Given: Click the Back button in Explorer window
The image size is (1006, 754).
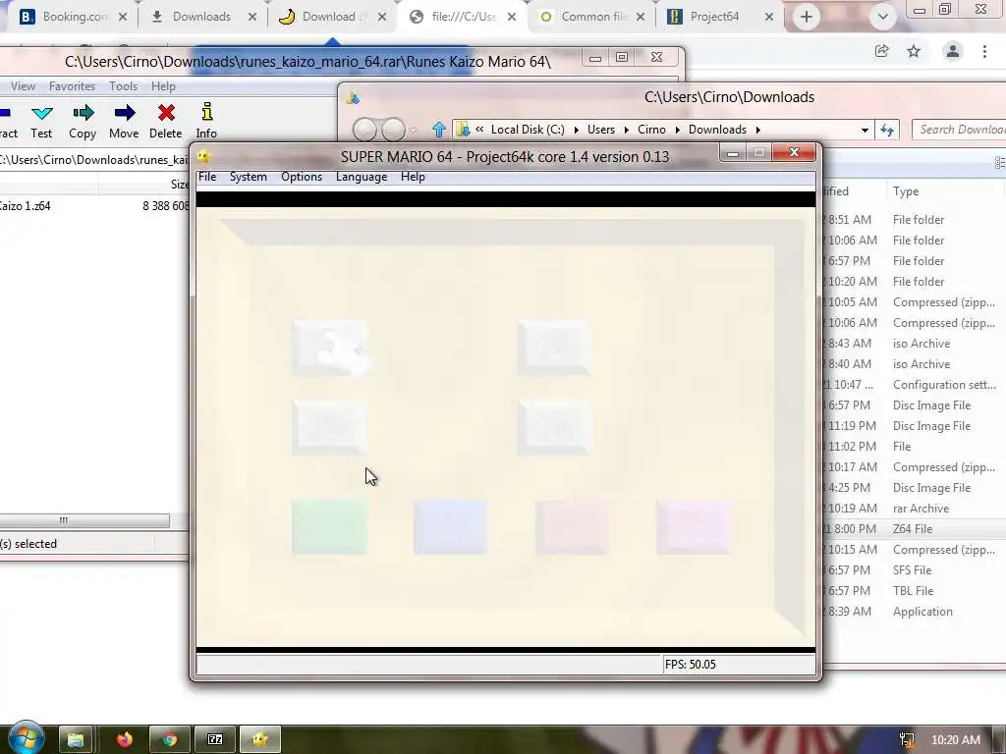Looking at the screenshot, I should 364,130.
